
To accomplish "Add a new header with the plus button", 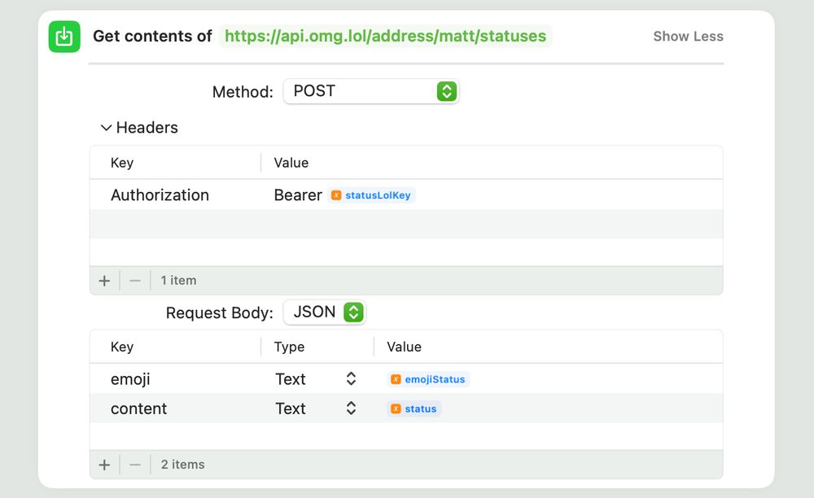I will (x=104, y=280).
